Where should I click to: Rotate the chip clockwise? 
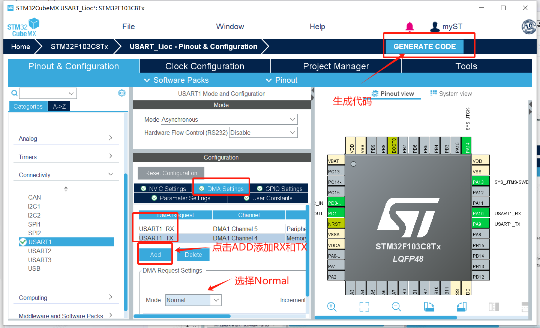tap(429, 307)
